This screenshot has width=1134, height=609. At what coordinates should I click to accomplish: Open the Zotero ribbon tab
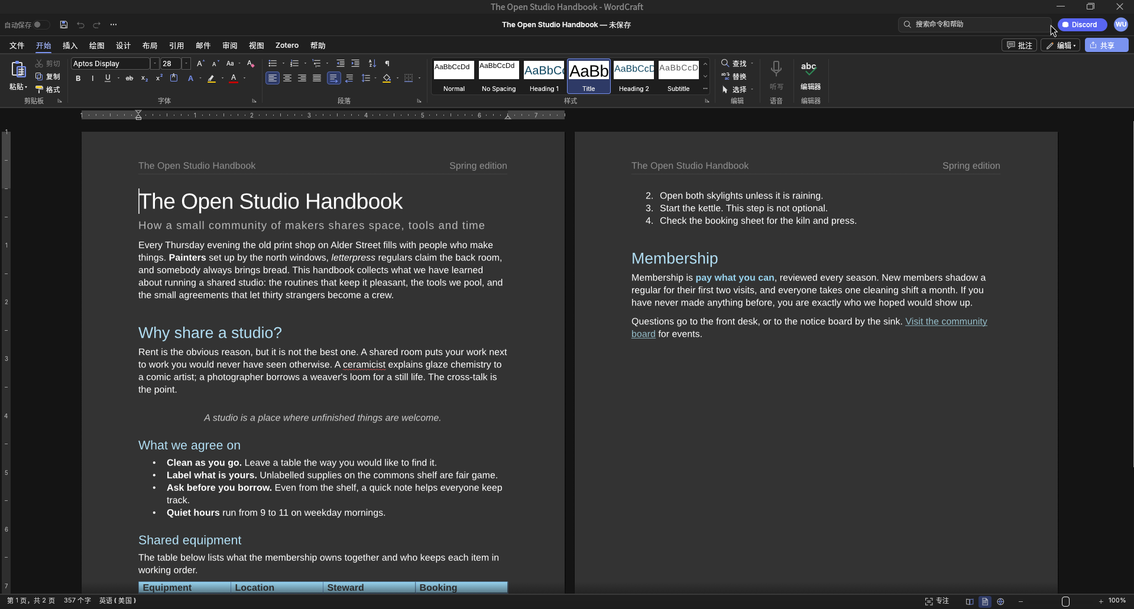tap(287, 45)
